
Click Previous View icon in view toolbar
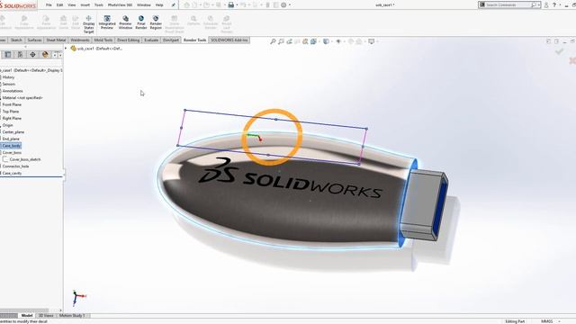[x=289, y=41]
